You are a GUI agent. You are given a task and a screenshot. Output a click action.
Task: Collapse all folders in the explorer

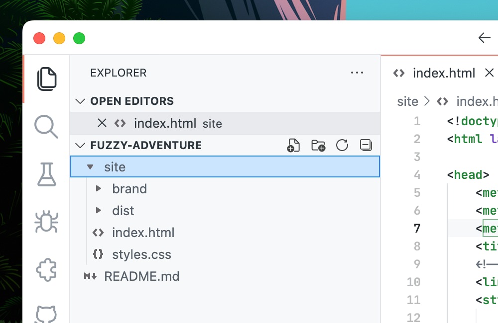(366, 145)
